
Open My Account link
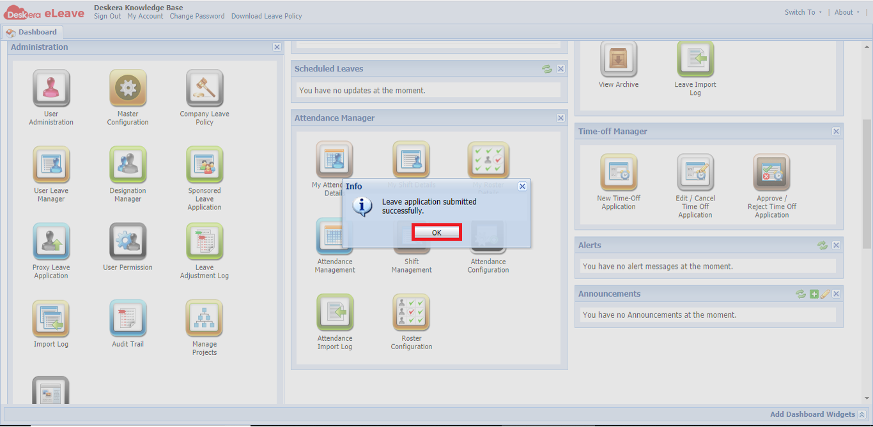click(145, 17)
